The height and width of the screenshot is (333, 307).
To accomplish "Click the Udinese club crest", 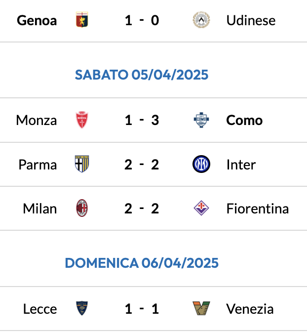I will [x=201, y=20].
